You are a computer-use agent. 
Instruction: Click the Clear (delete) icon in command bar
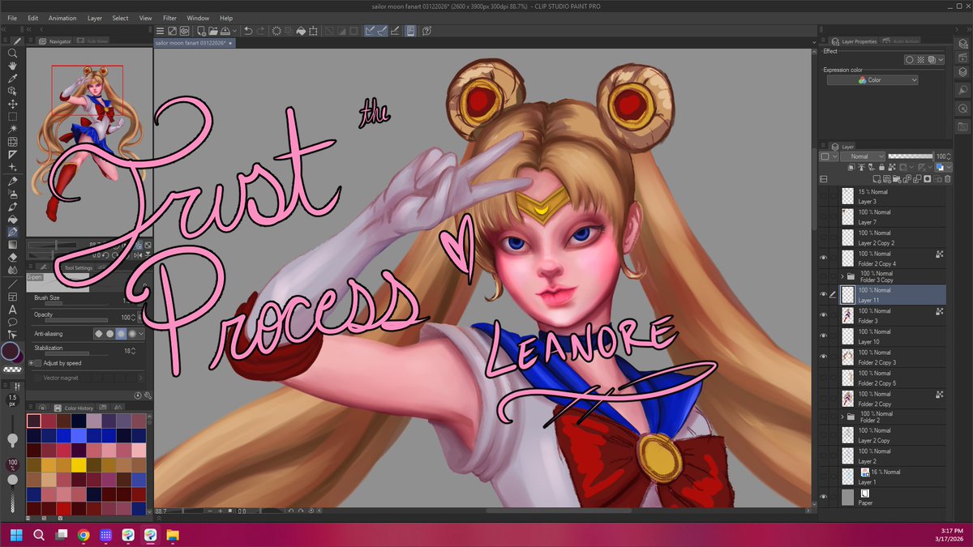[x=276, y=31]
